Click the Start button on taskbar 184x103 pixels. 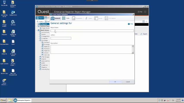[x=3, y=100]
